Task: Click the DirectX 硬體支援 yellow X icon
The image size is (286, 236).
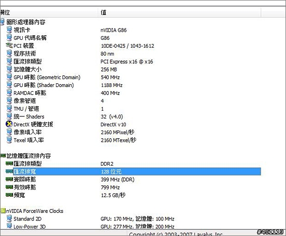Action: click(9, 124)
